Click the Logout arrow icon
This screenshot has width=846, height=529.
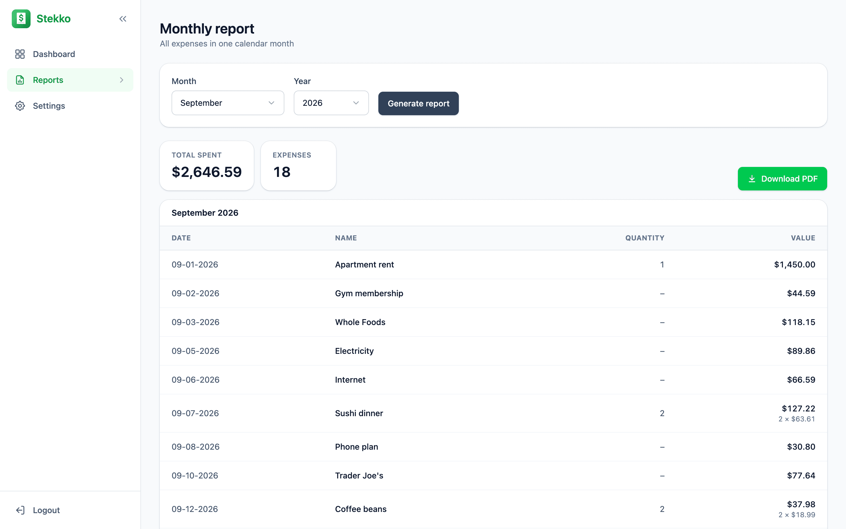pyautogui.click(x=20, y=510)
